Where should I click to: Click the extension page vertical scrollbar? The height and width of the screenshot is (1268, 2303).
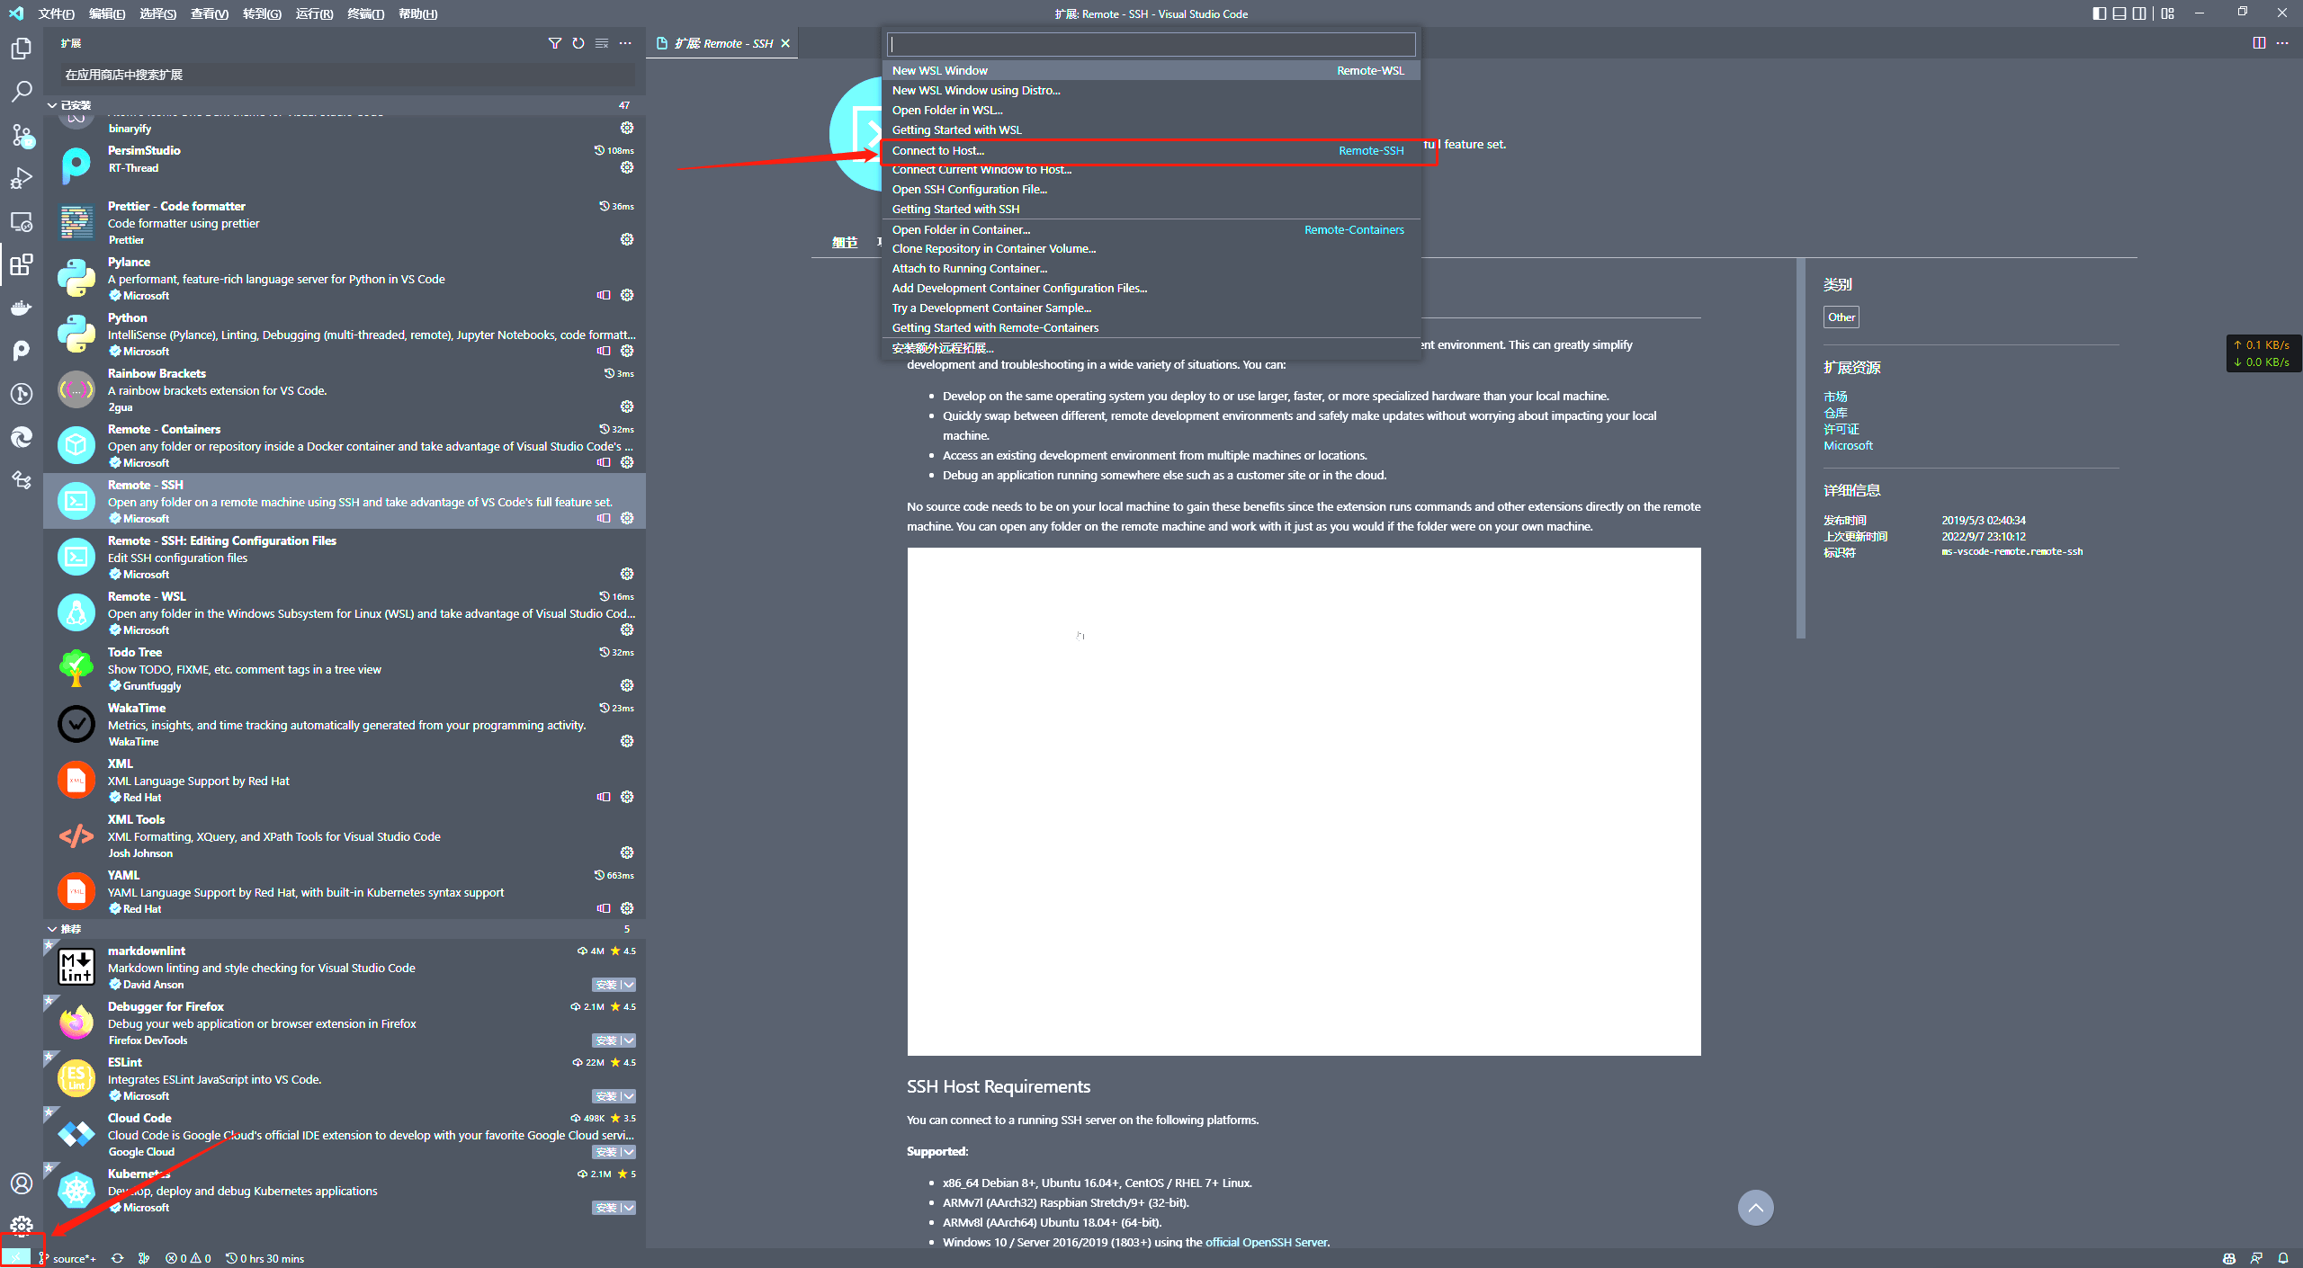click(1800, 448)
